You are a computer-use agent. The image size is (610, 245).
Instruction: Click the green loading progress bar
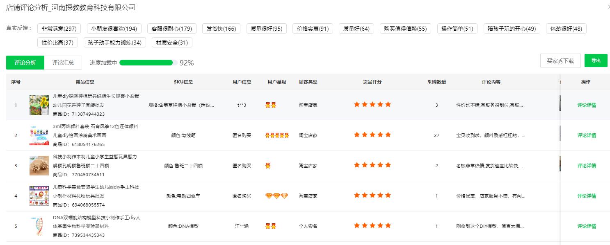pos(146,63)
